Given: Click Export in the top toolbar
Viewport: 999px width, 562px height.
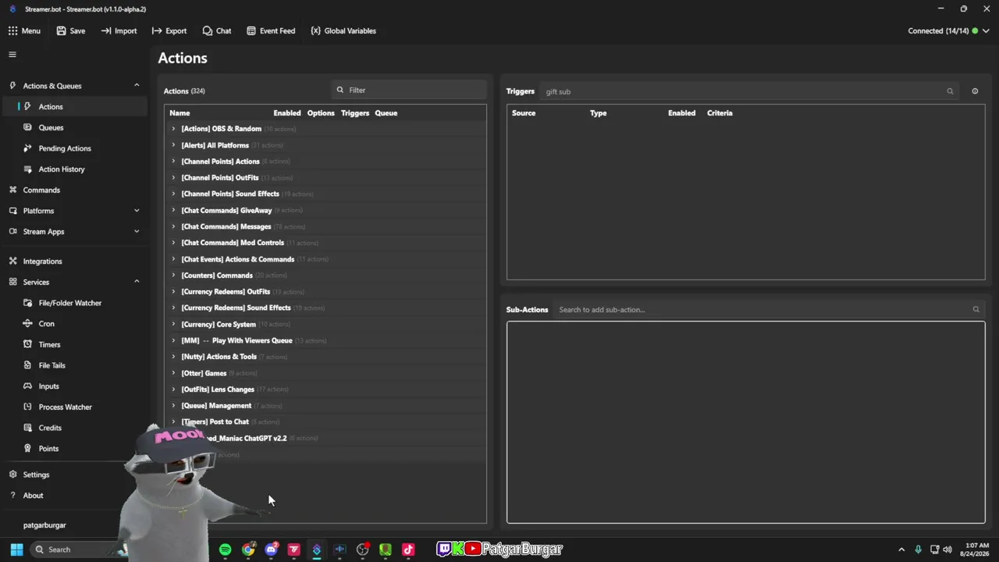Looking at the screenshot, I should point(169,31).
